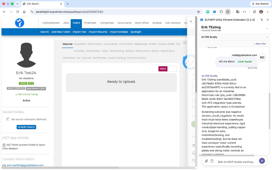
Task: Open Chrome three-dot menu
Action: coord(268,12)
